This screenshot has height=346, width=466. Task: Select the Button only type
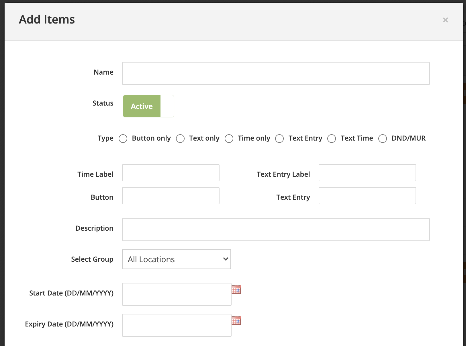123,138
